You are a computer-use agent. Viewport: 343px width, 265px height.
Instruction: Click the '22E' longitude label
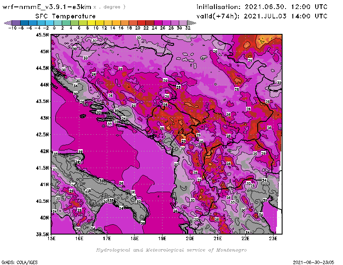point(245,238)
